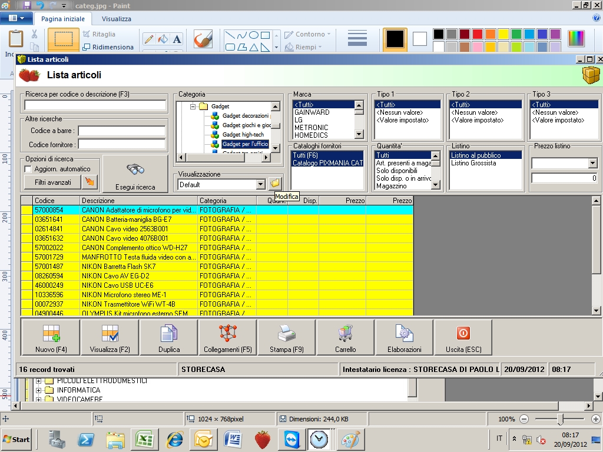Click the Duplica button
The image size is (603, 452).
point(169,337)
